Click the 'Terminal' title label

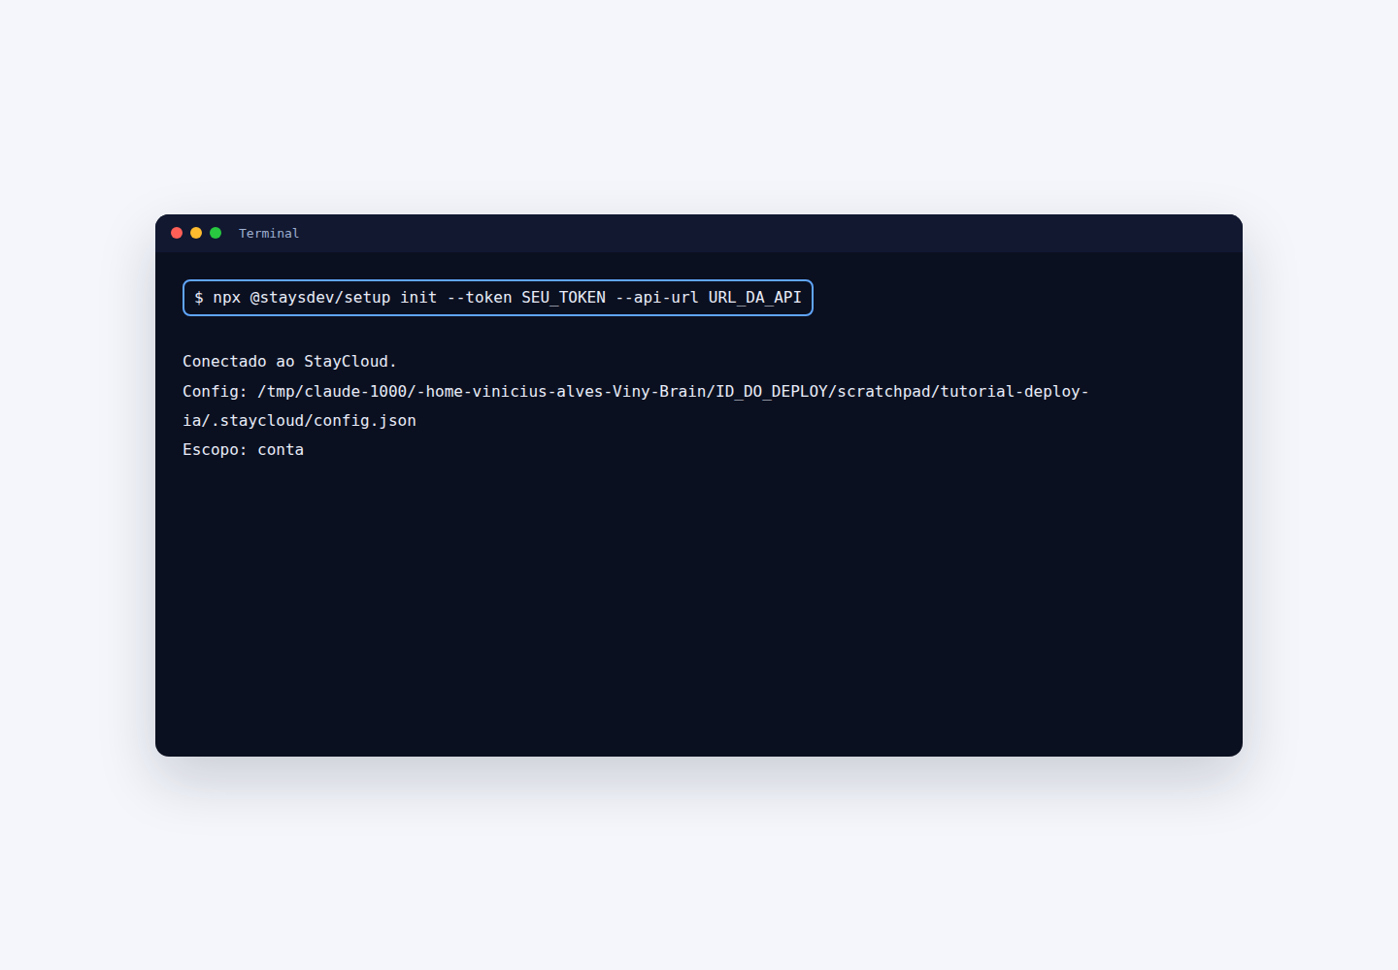[x=269, y=234]
